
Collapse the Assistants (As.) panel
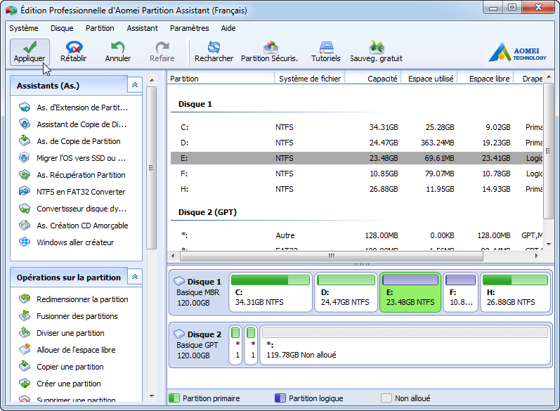pos(135,85)
